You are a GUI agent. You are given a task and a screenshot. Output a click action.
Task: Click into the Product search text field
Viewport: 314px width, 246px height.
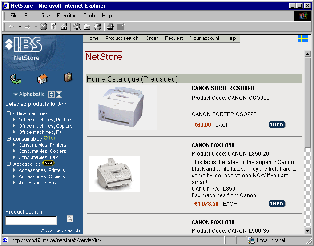pos(32,220)
